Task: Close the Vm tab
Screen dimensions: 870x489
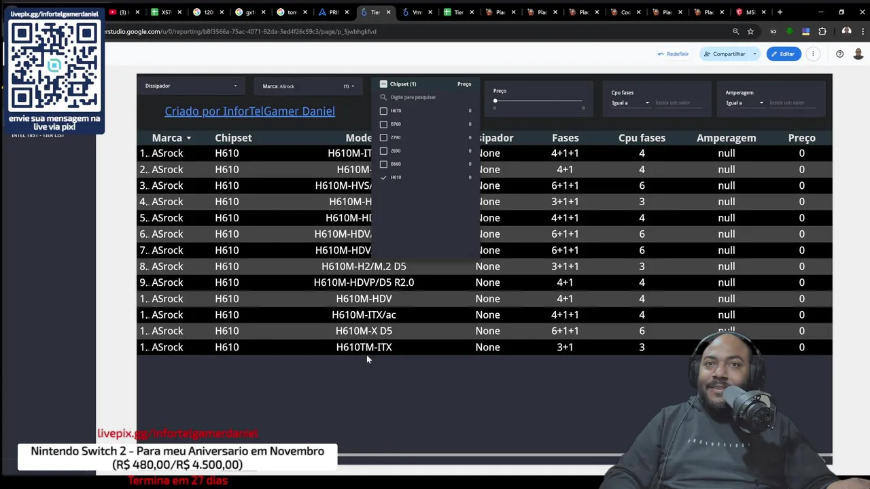Action: click(430, 12)
